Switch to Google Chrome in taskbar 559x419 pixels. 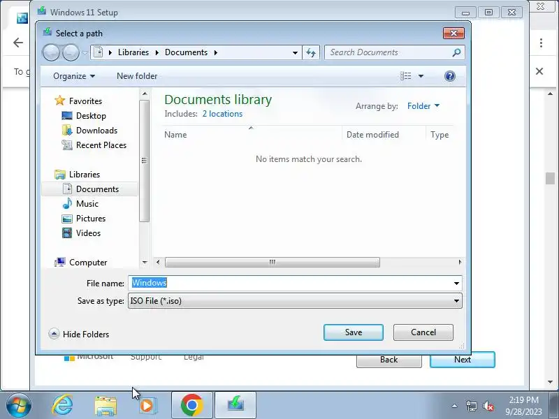tap(191, 406)
